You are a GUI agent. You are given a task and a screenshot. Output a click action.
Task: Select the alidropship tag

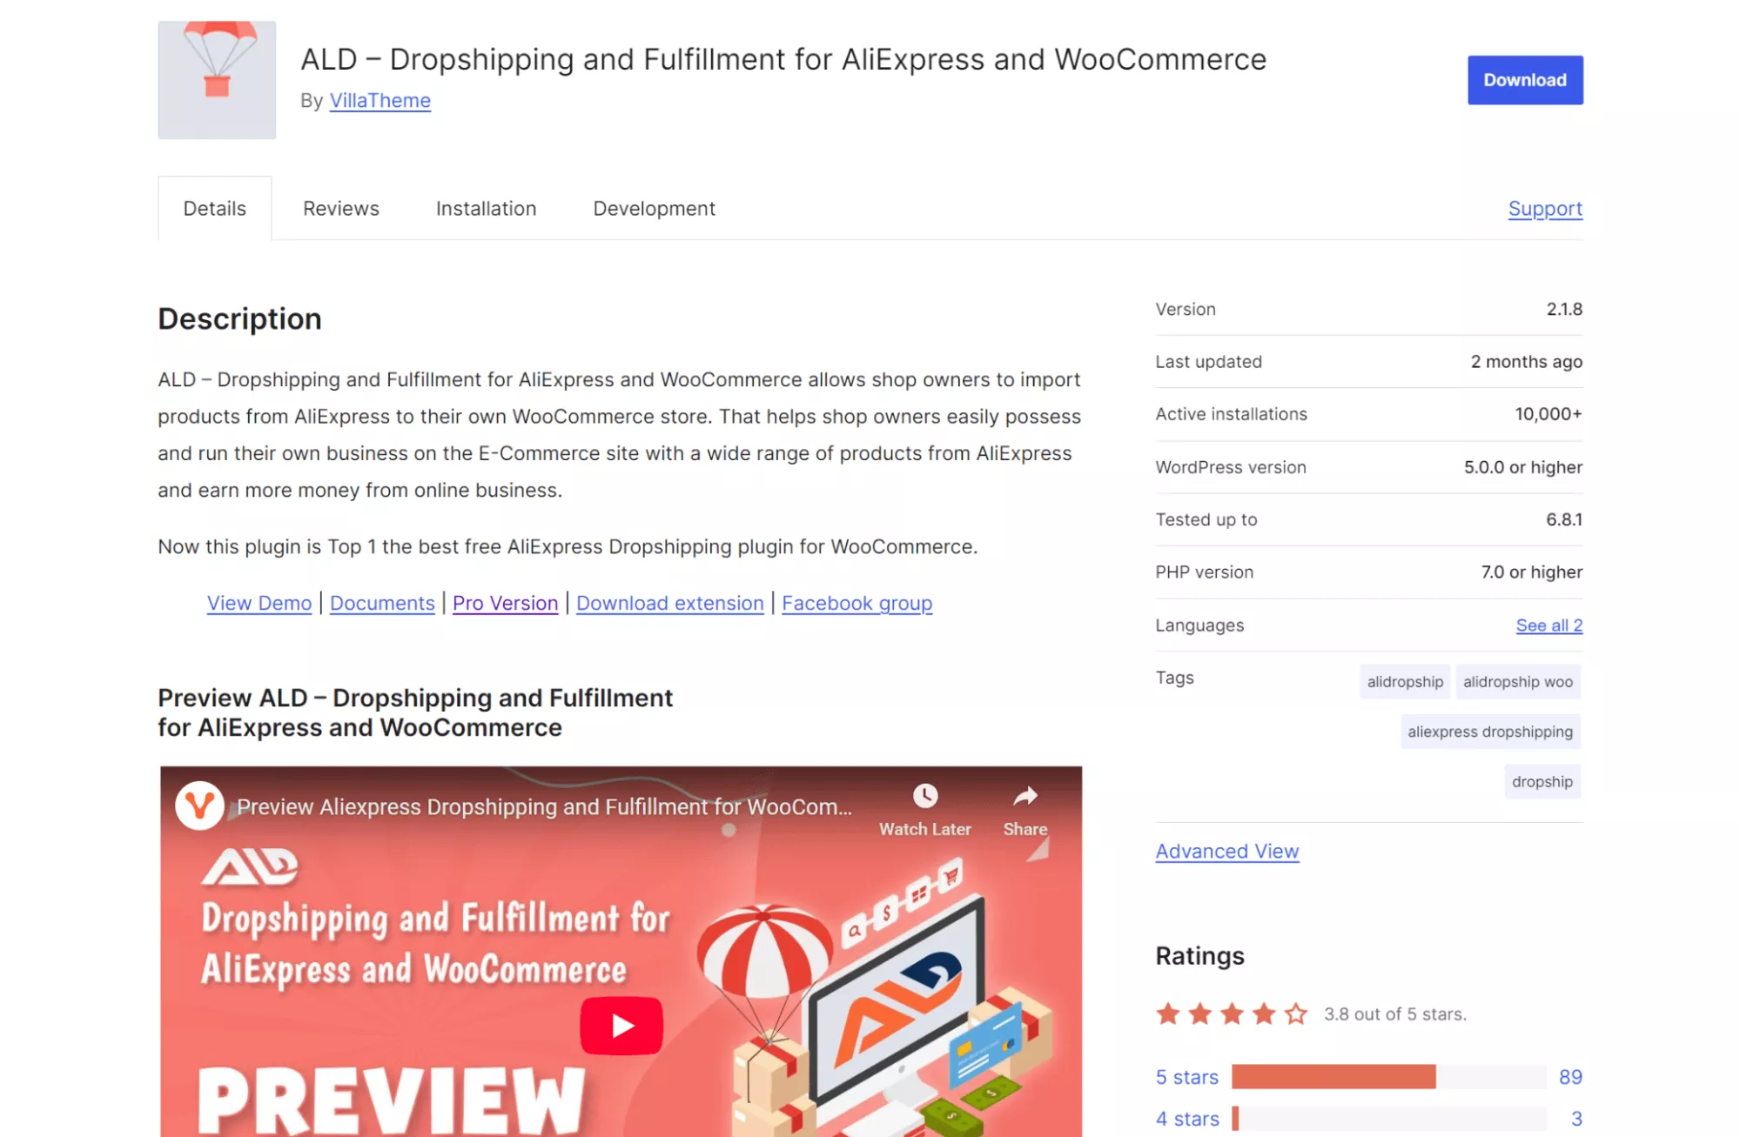(1405, 682)
